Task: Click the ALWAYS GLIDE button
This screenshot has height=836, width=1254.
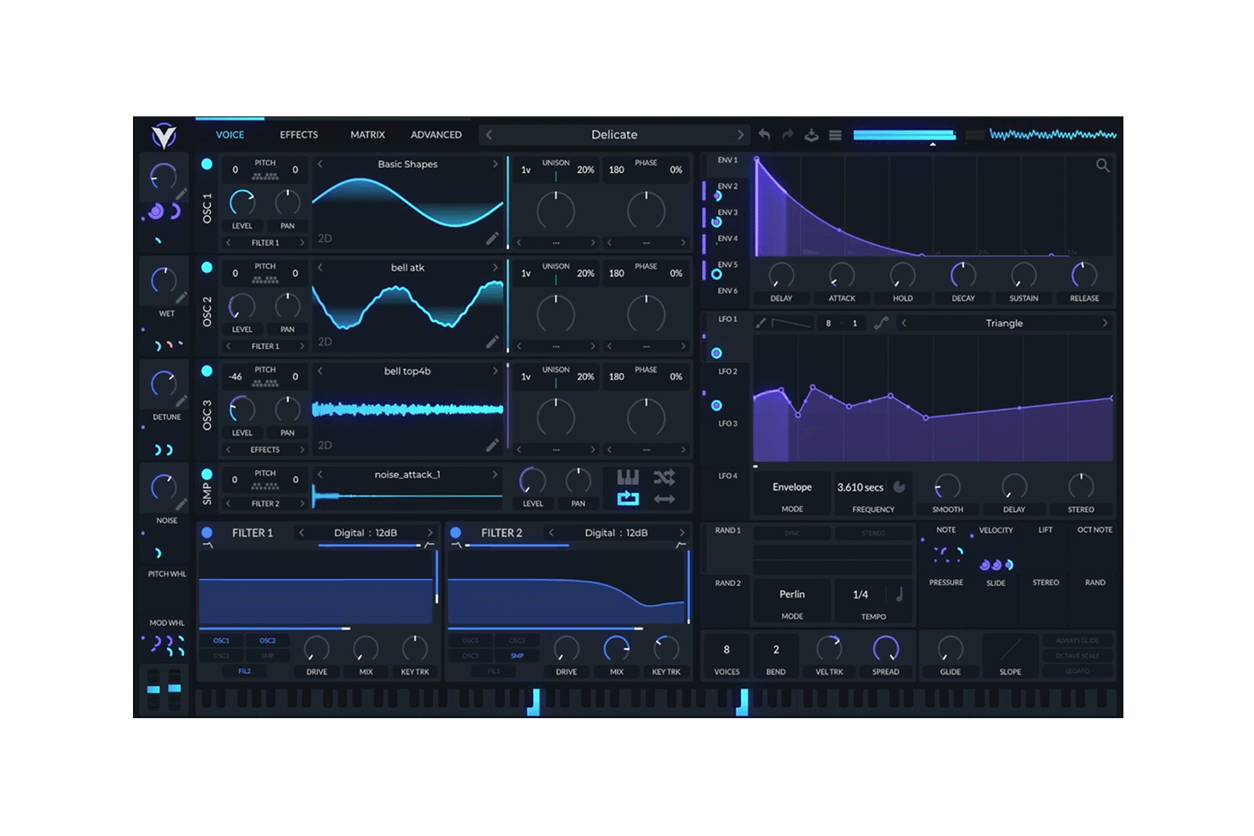Action: pos(1077,640)
